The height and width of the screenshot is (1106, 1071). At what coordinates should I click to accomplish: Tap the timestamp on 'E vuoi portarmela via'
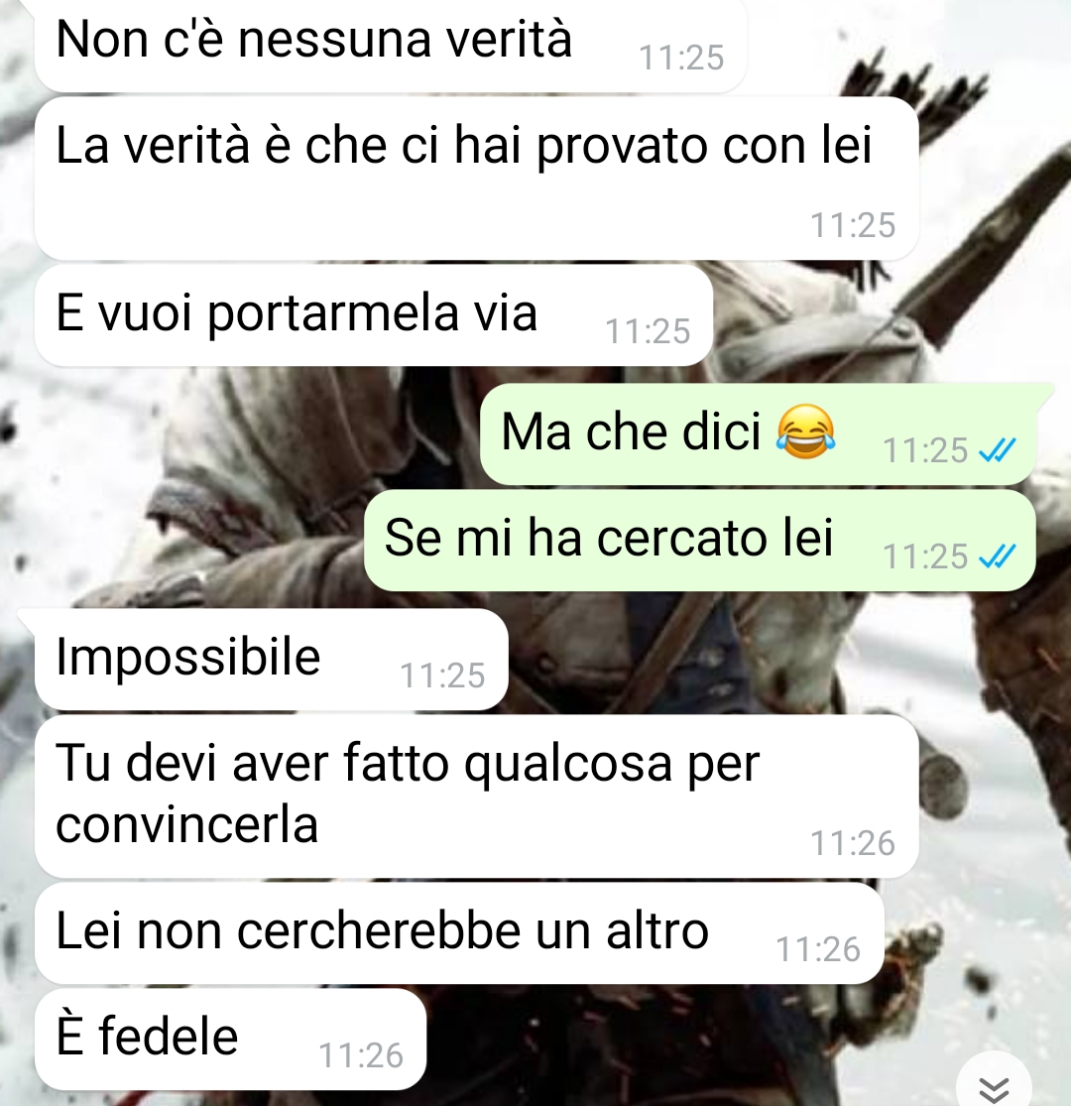[x=648, y=331]
